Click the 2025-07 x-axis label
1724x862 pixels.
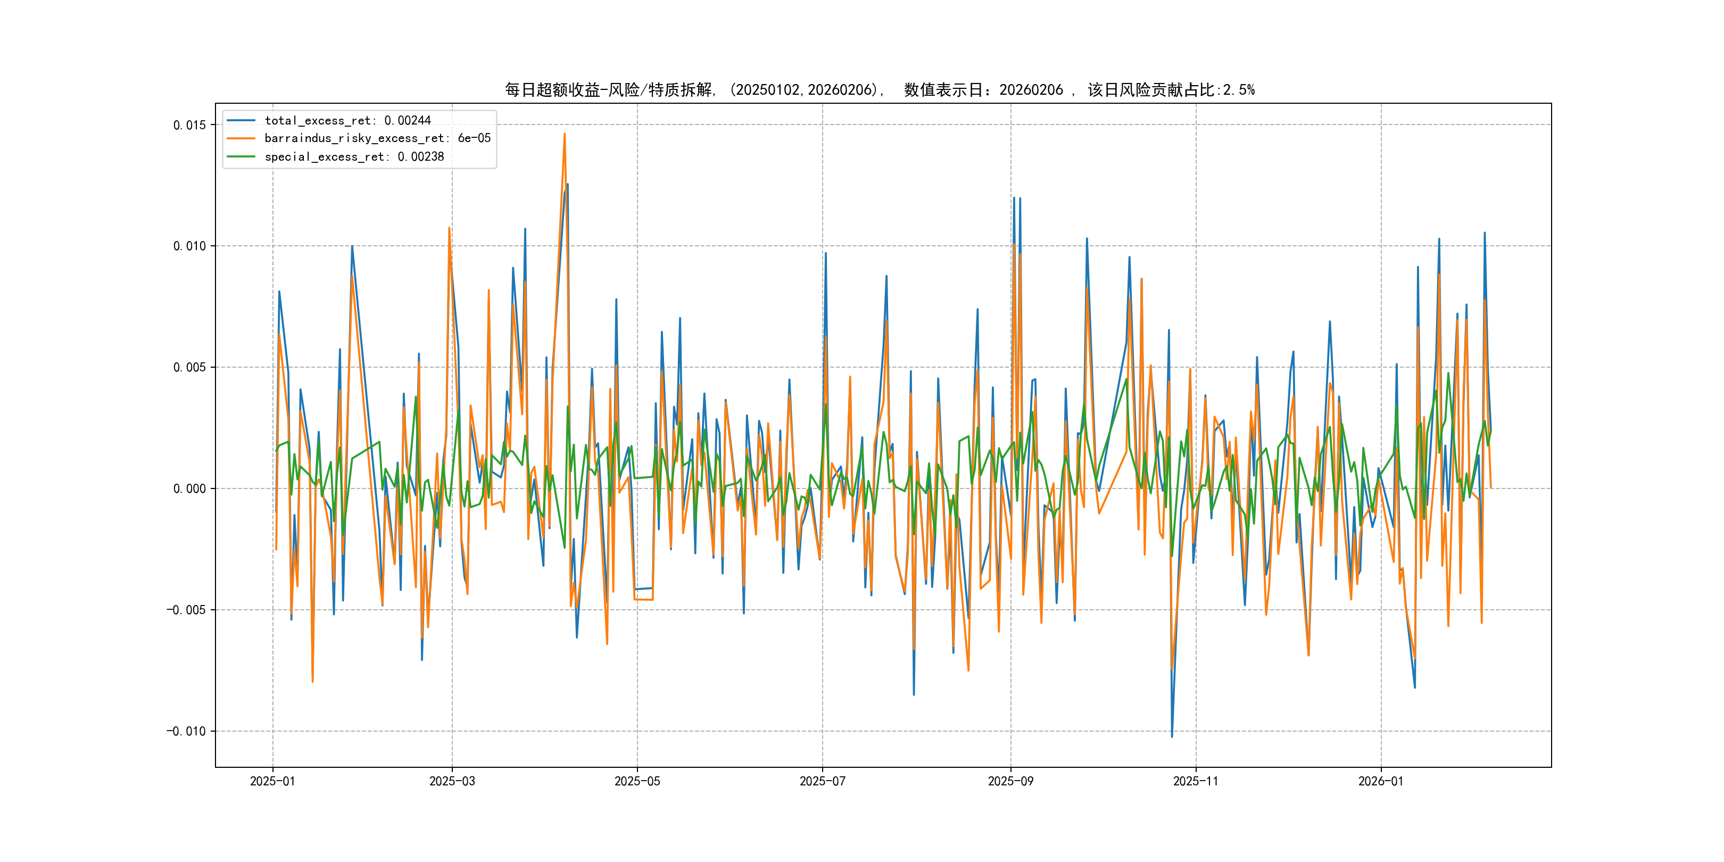[x=823, y=781]
